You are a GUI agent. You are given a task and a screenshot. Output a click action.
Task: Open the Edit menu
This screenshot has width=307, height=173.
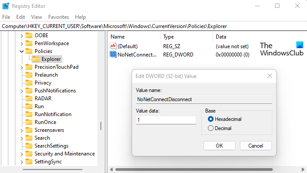coord(21,17)
